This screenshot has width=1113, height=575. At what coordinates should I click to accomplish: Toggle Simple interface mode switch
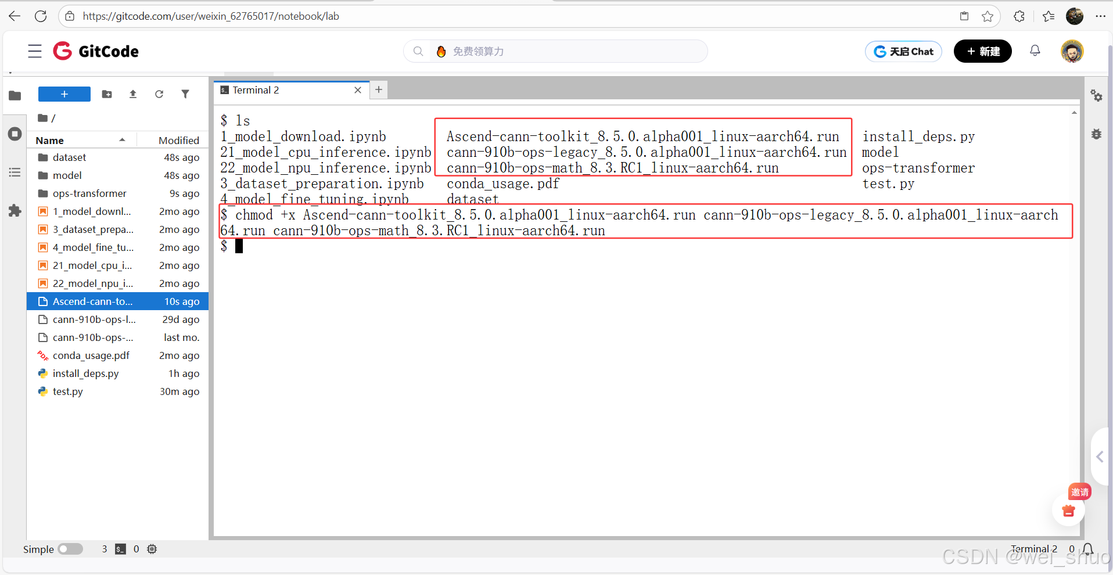click(70, 549)
